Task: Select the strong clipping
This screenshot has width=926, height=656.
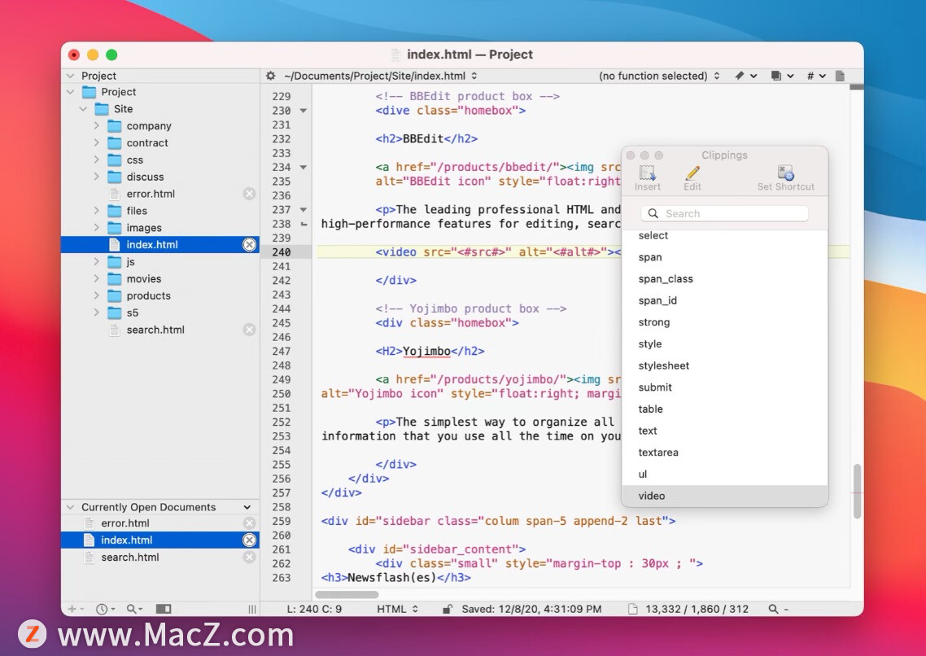Action: point(725,322)
